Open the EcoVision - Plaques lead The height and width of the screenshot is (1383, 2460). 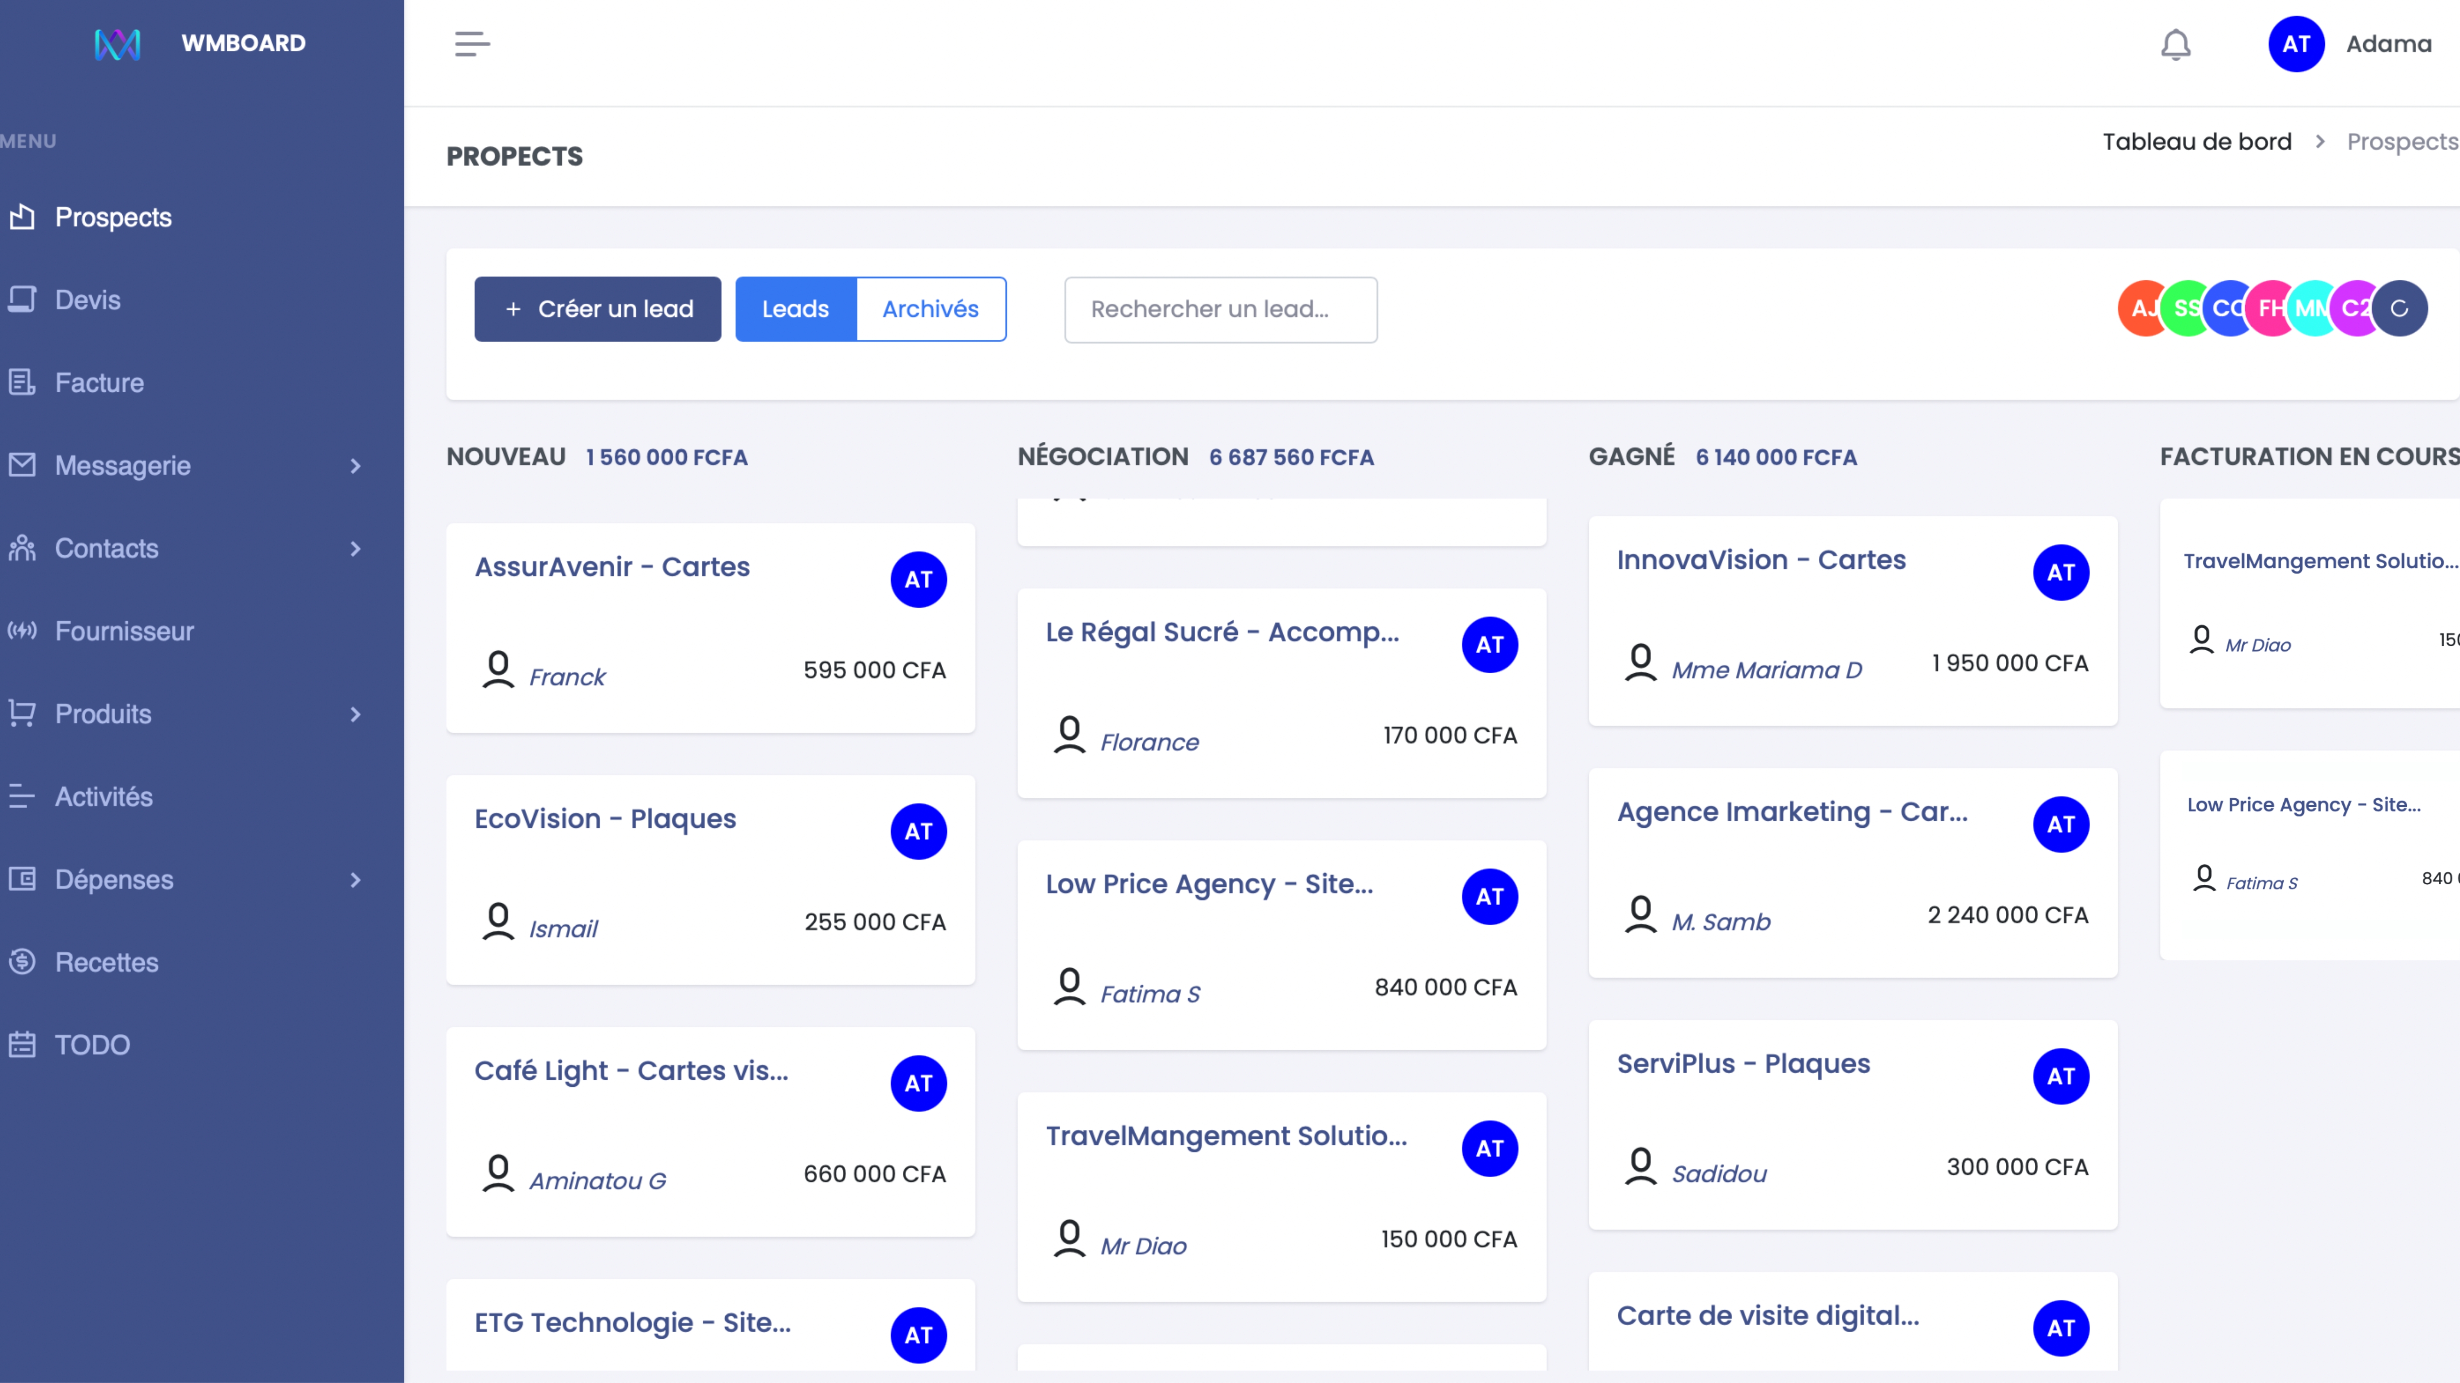click(x=606, y=818)
